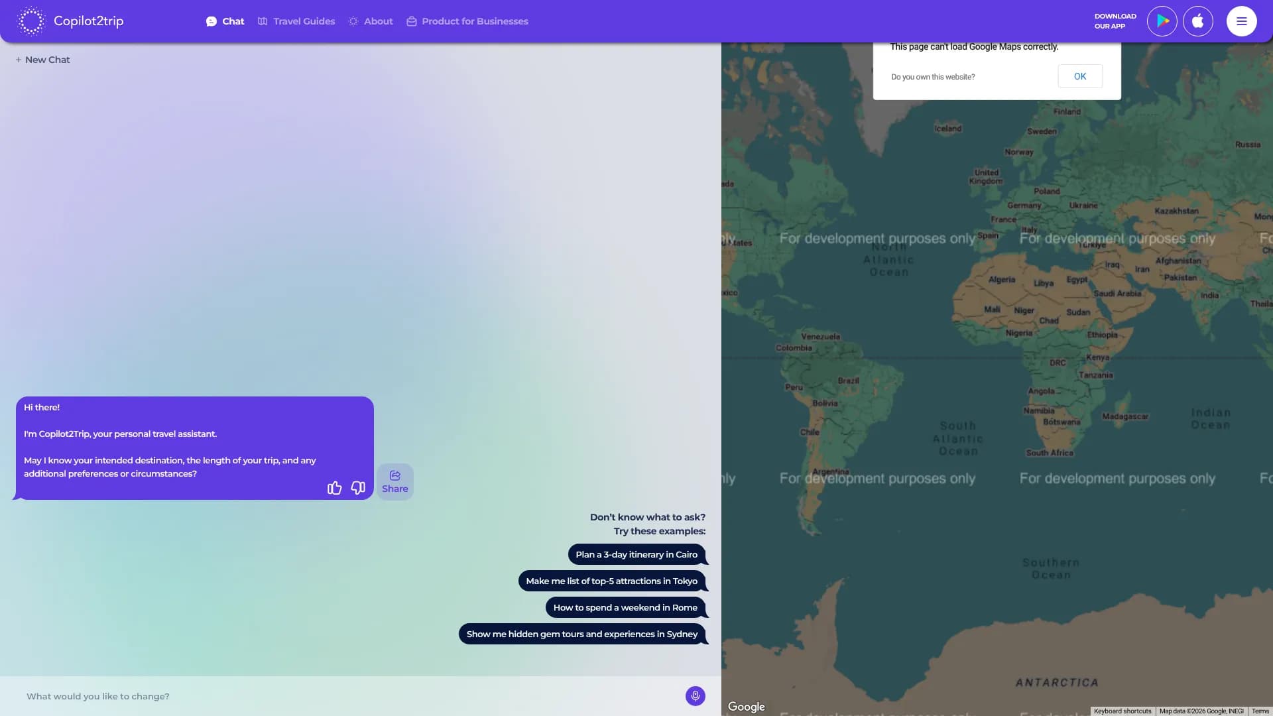The image size is (1273, 716).
Task: Click thumbs down on greeting message
Action: [x=358, y=489]
